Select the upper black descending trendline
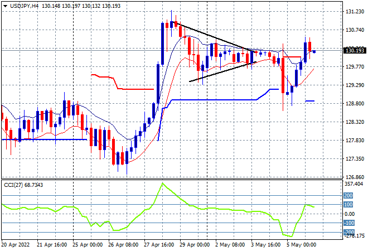The width and height of the screenshot is (368, 251). coord(214,36)
